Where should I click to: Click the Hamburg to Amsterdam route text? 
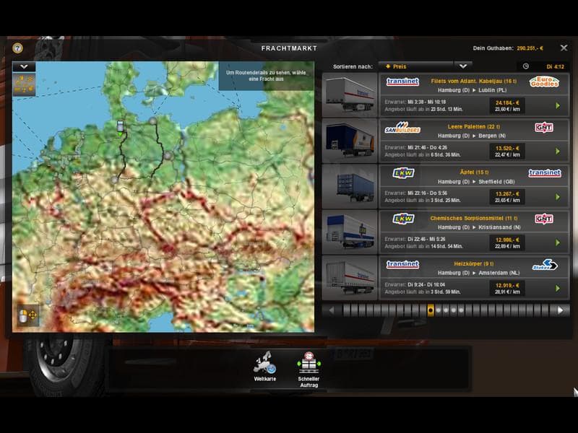point(478,273)
